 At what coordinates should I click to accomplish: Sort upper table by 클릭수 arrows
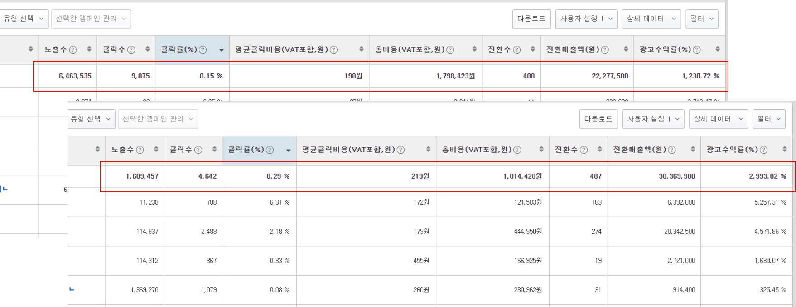click(148, 49)
